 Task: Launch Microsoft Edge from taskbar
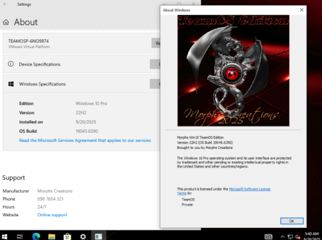coord(36,236)
